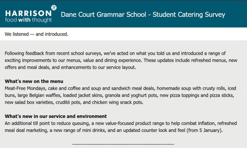The width and height of the screenshot is (247, 148).
Task: Select the Dane Court Grammar School survey title
Action: coord(143,14)
